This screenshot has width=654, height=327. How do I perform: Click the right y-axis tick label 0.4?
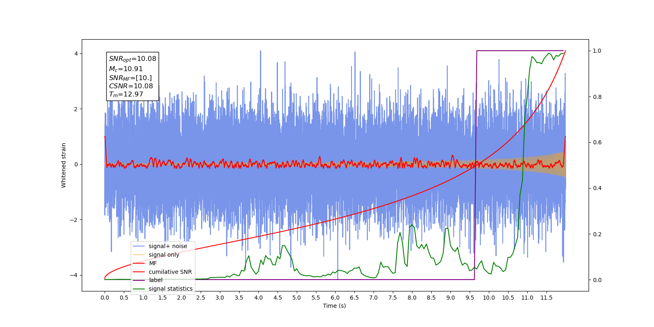597,188
